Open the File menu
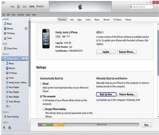Viewport: 159px width, 135px height. pos(4,15)
